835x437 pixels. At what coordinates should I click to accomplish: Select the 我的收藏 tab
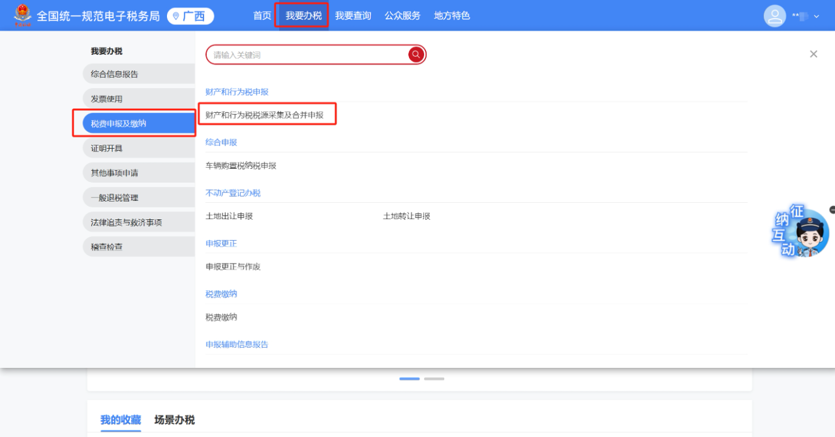(x=121, y=419)
